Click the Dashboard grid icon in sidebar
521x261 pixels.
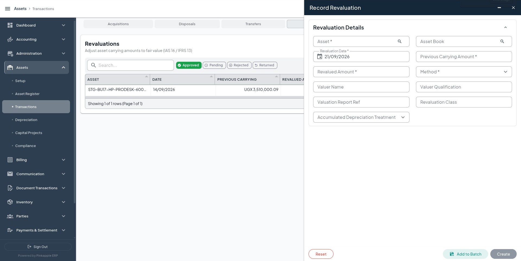(x=10, y=25)
